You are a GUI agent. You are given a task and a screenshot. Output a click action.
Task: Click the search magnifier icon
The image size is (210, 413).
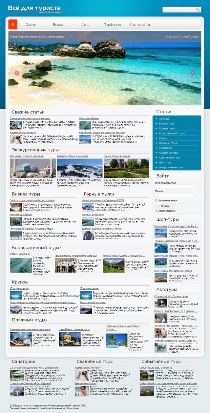click(x=198, y=10)
